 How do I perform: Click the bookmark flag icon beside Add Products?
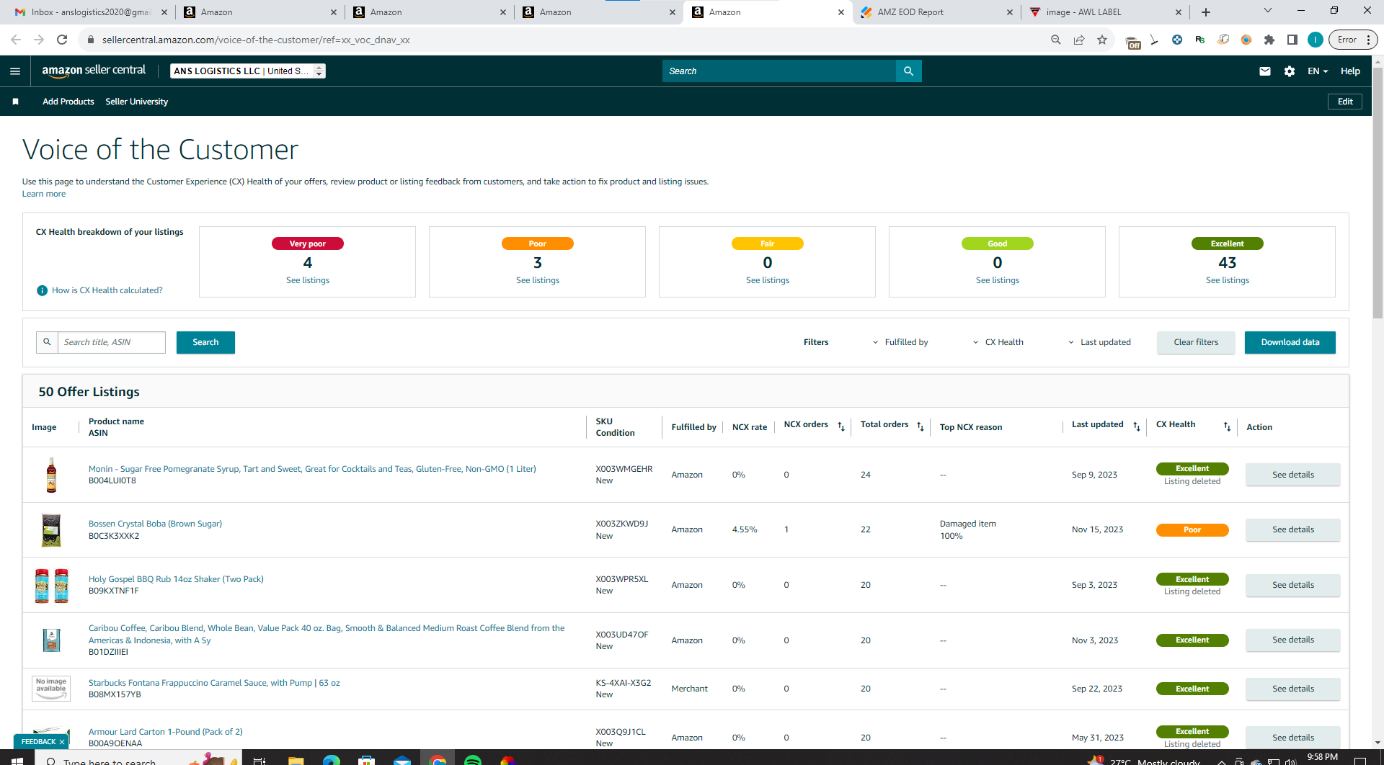[x=15, y=102]
